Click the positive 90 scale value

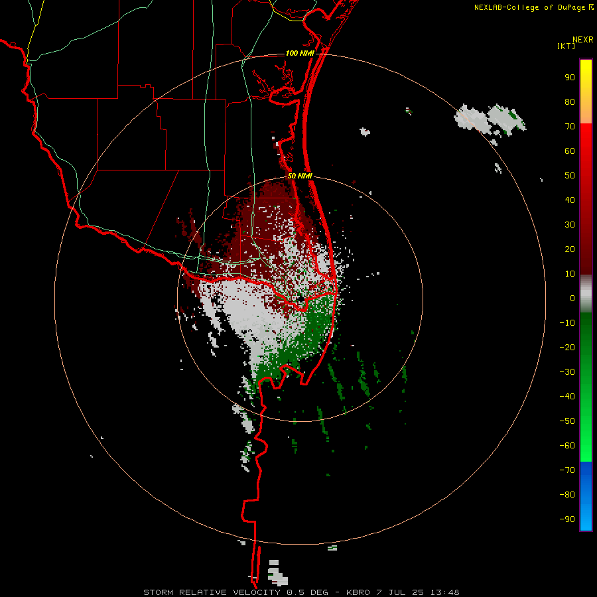[x=570, y=78]
